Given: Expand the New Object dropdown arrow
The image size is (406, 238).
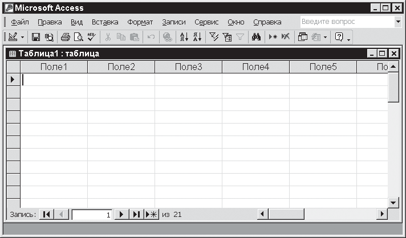Looking at the screenshot, I should tap(325, 37).
